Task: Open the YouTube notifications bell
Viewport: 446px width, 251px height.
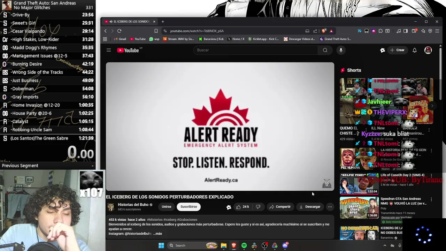Action: 415,50
